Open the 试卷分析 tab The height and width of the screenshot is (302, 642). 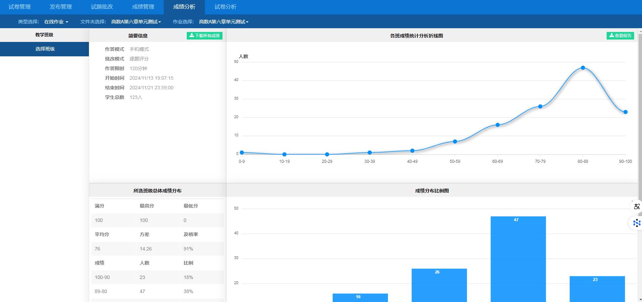(x=226, y=7)
